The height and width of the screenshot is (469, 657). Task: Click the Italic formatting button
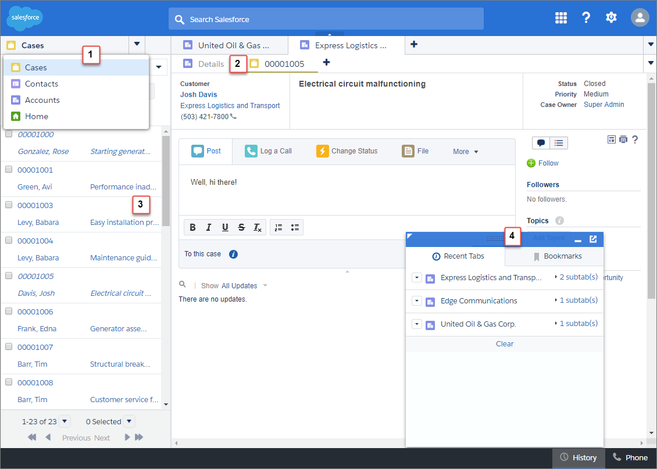tap(209, 227)
